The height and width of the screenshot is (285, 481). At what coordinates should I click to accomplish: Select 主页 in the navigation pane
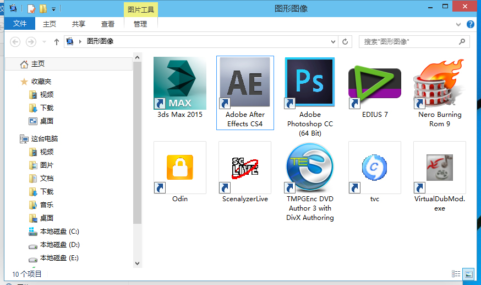(x=69, y=64)
